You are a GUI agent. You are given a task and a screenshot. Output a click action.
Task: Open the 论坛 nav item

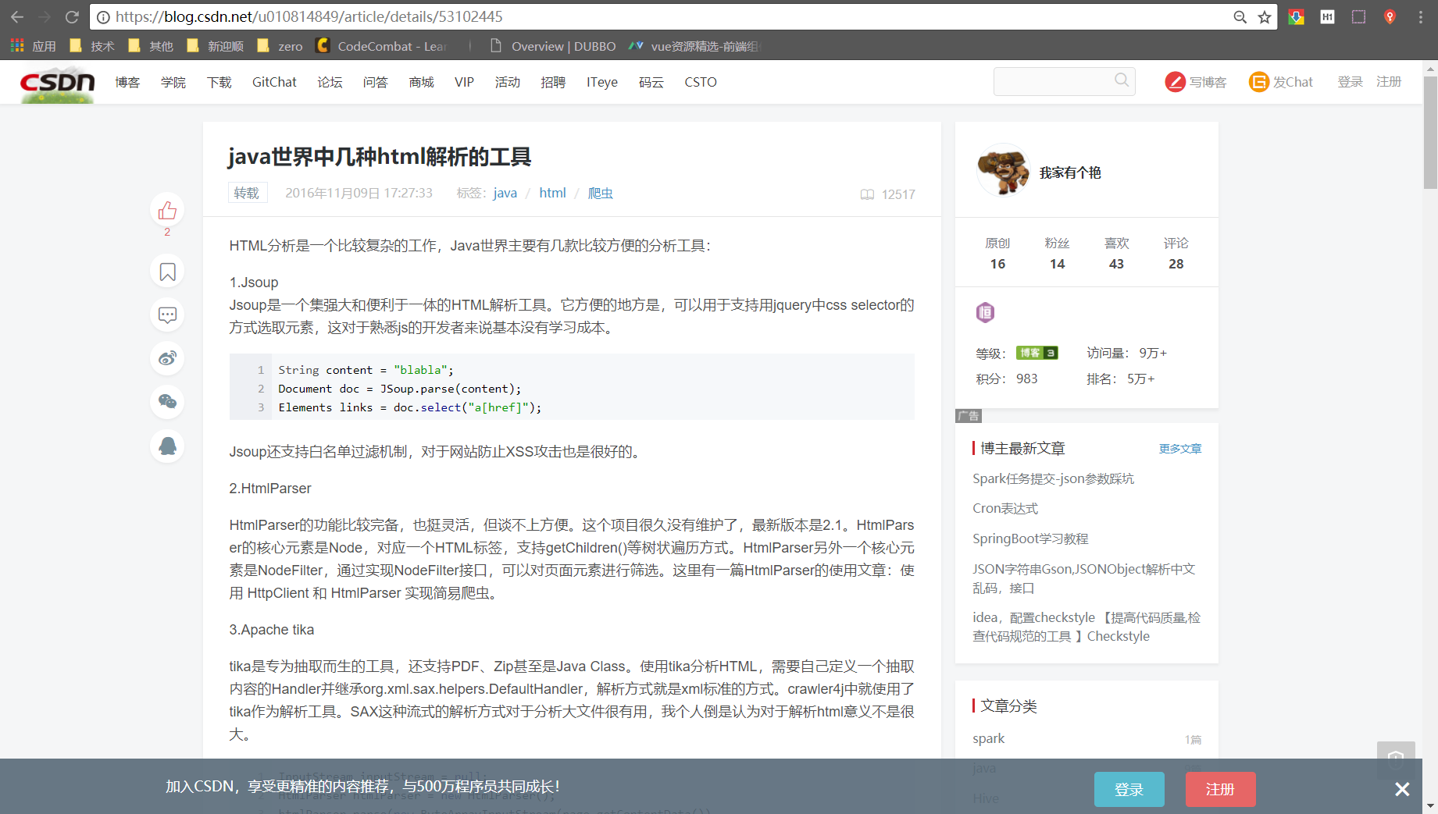[330, 82]
